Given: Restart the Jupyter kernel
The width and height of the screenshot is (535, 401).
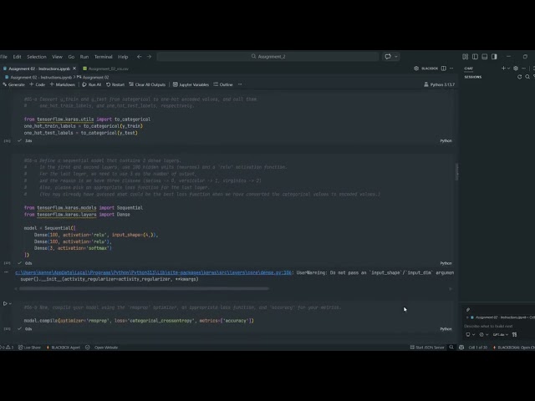Looking at the screenshot, I should click(x=115, y=84).
